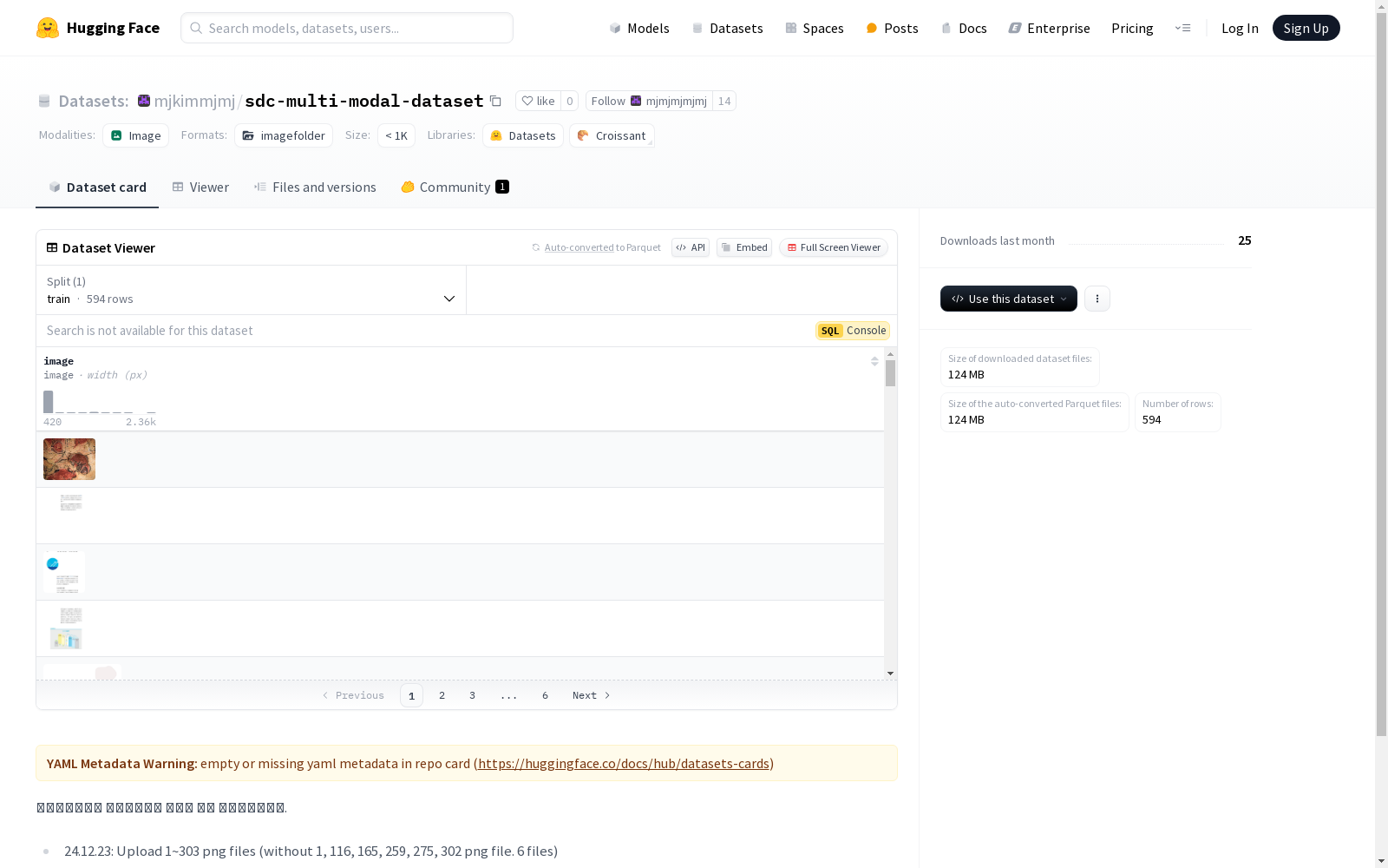Go to page 2 of dataset viewer
This screenshot has width=1388, height=868.
coord(442,695)
